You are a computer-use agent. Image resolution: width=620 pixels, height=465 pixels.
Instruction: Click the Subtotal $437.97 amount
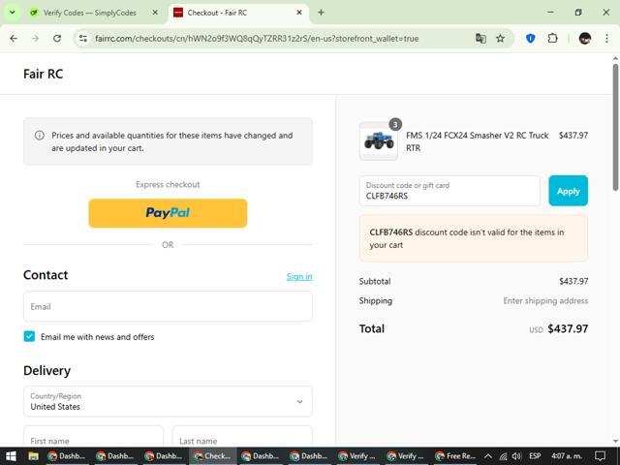[573, 282]
